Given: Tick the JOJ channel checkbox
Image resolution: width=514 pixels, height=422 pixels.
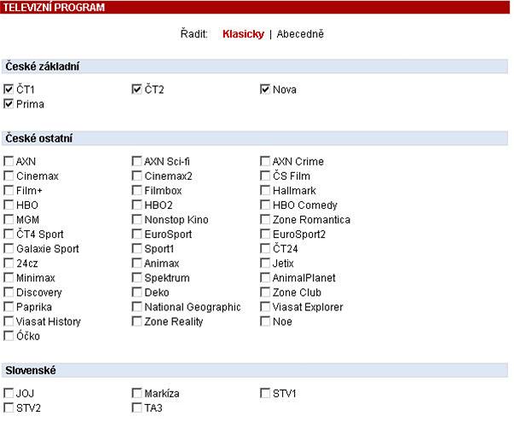Looking at the screenshot, I should pos(9,394).
